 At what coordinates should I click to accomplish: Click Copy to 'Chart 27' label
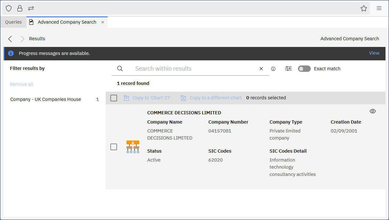click(x=152, y=98)
